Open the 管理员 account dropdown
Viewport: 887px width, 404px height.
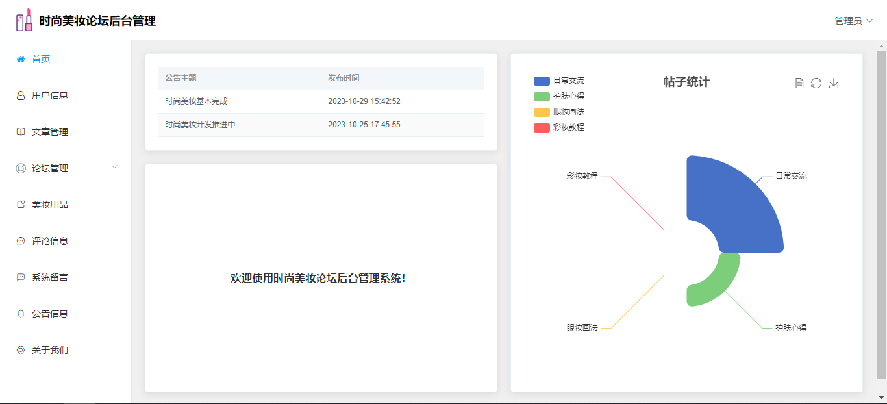pos(854,21)
